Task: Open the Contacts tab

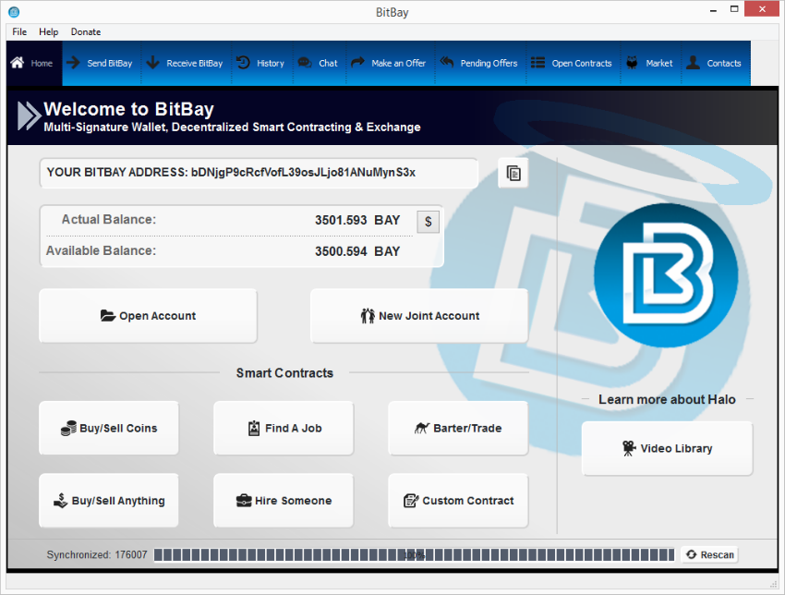Action: tap(716, 63)
